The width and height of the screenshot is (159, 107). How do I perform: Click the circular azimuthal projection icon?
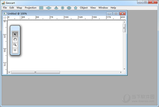pyautogui.click(x=62, y=8)
